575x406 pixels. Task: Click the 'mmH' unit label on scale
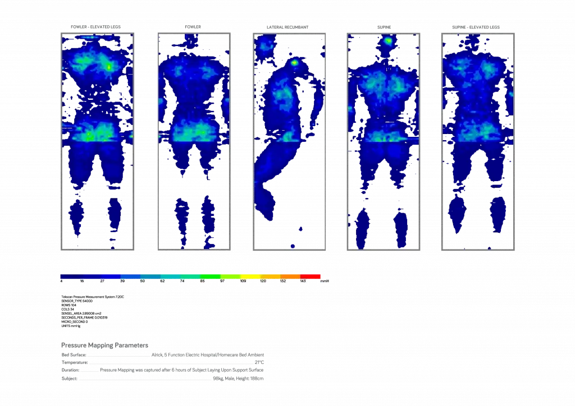(325, 281)
